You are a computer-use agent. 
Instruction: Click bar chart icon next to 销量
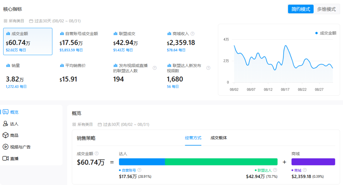click(x=8, y=65)
